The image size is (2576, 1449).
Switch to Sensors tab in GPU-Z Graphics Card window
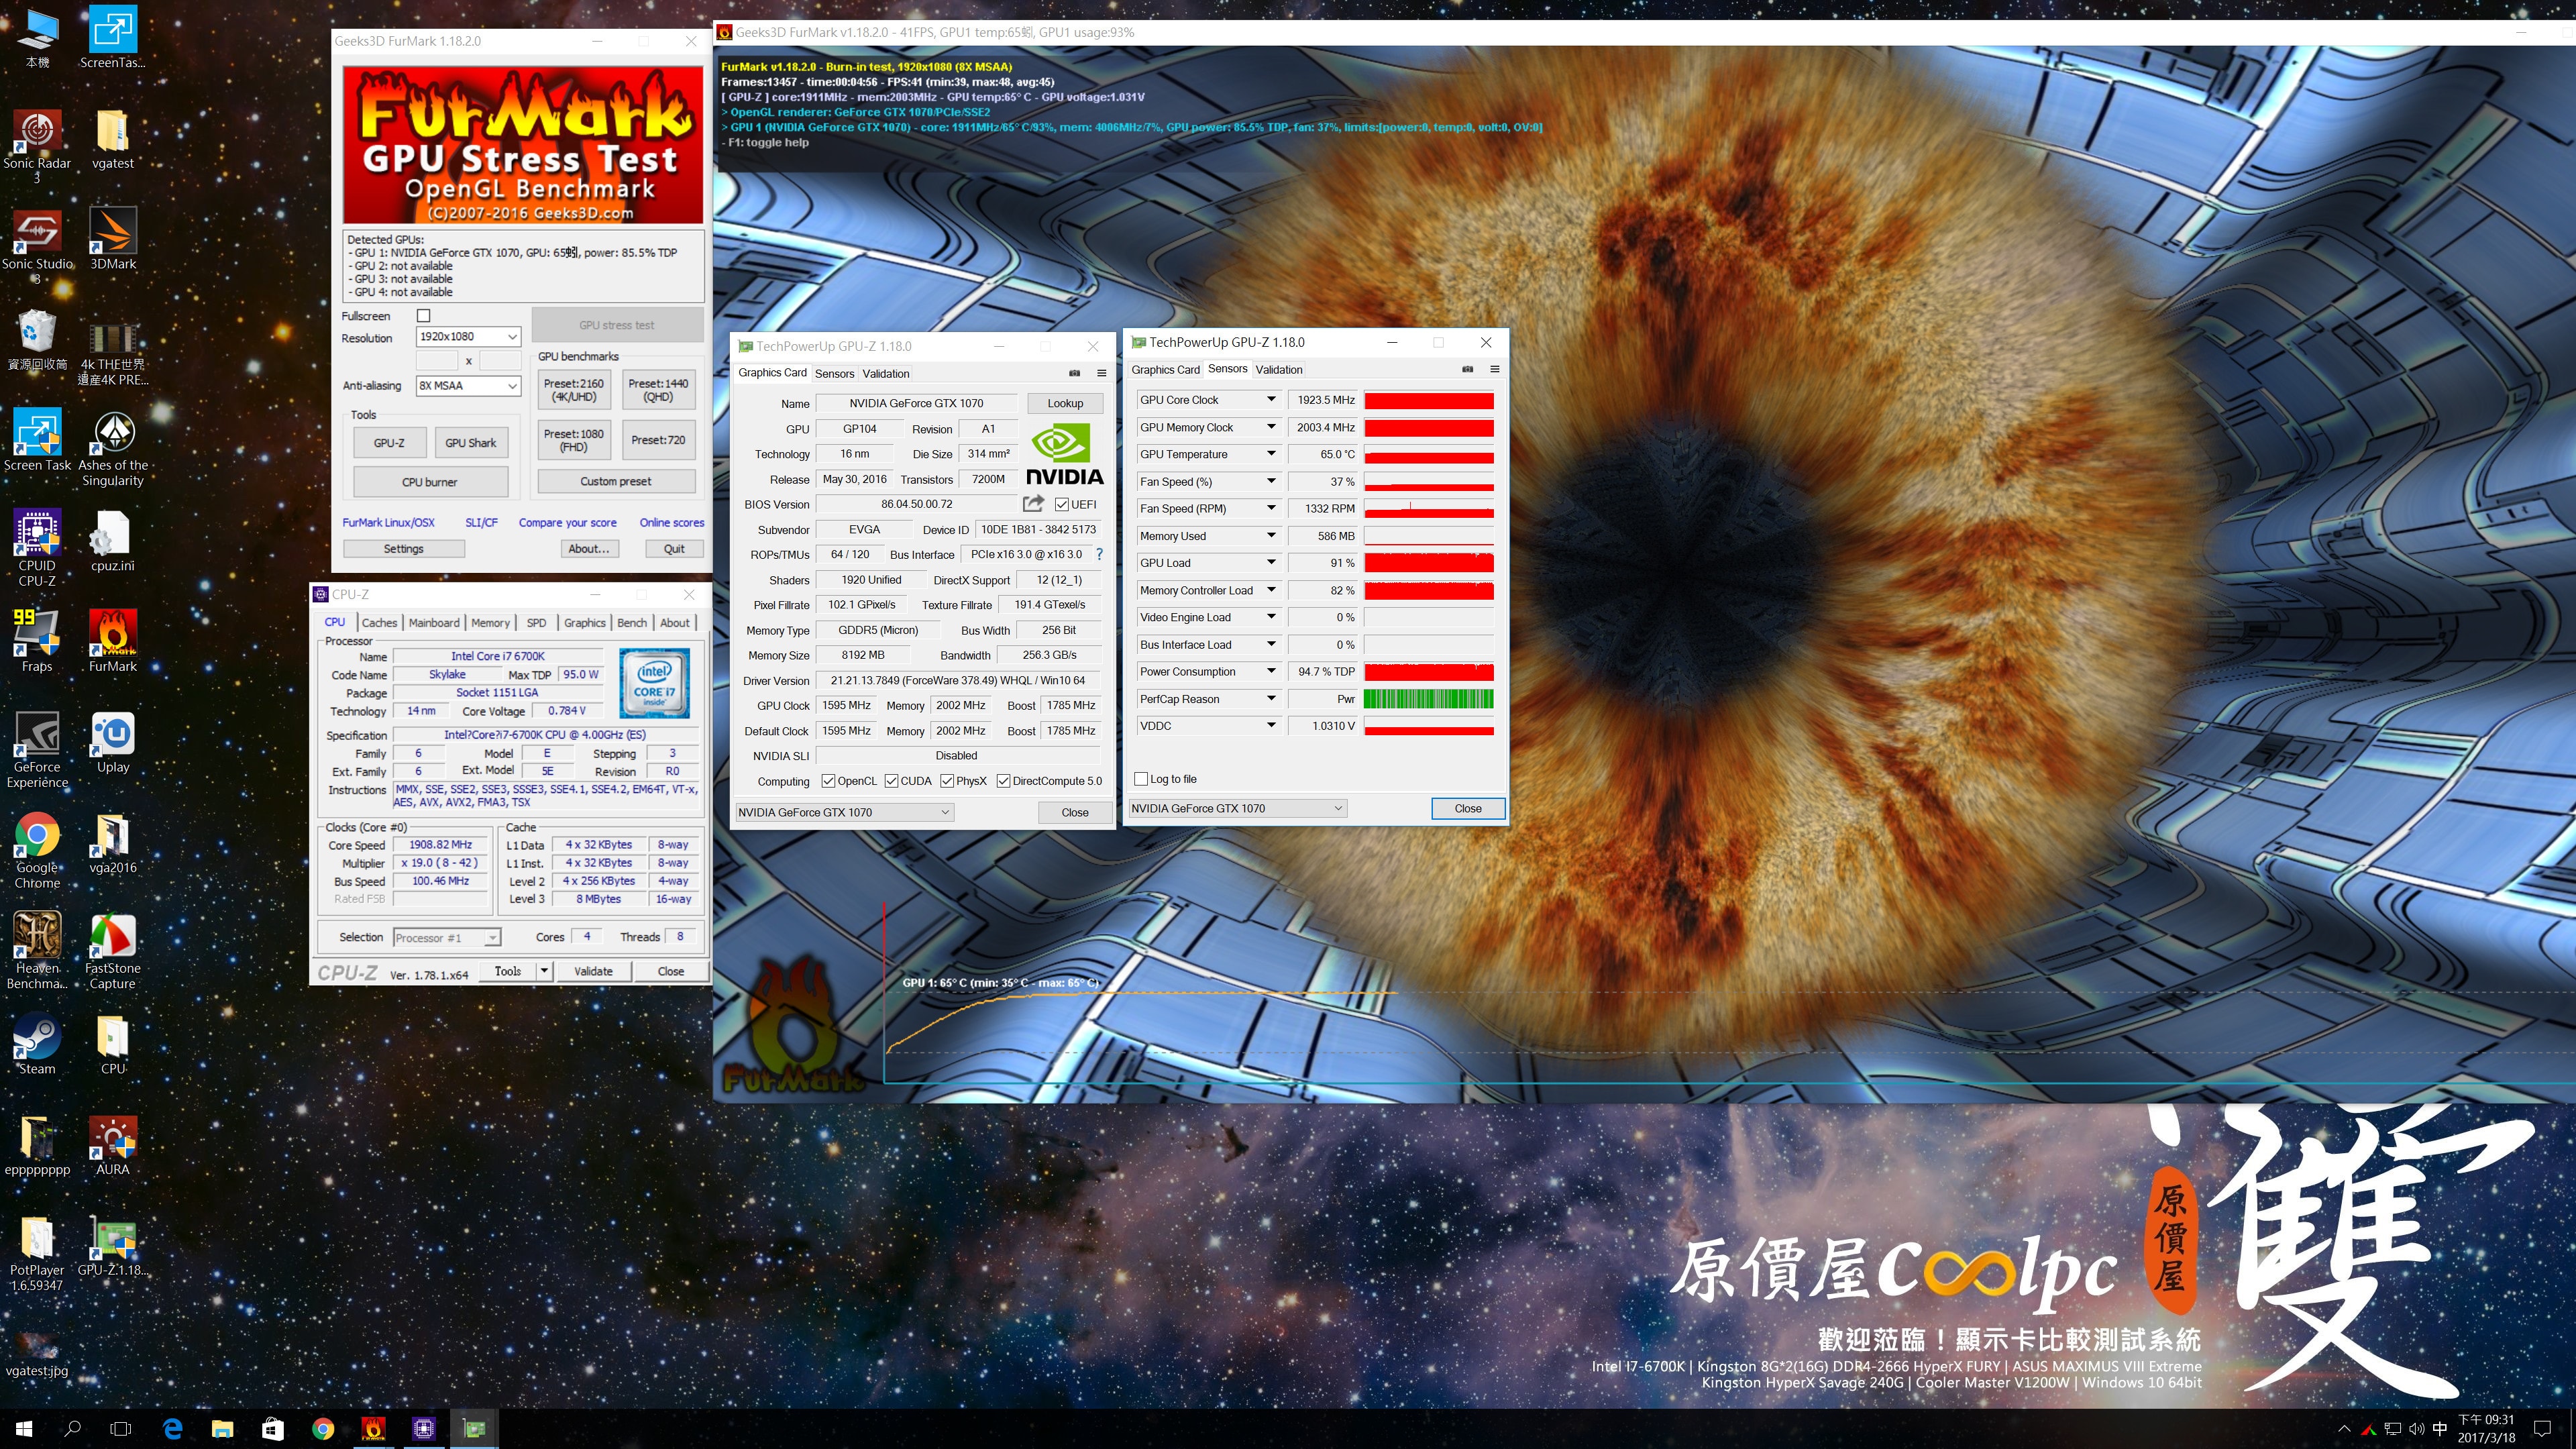834,373
